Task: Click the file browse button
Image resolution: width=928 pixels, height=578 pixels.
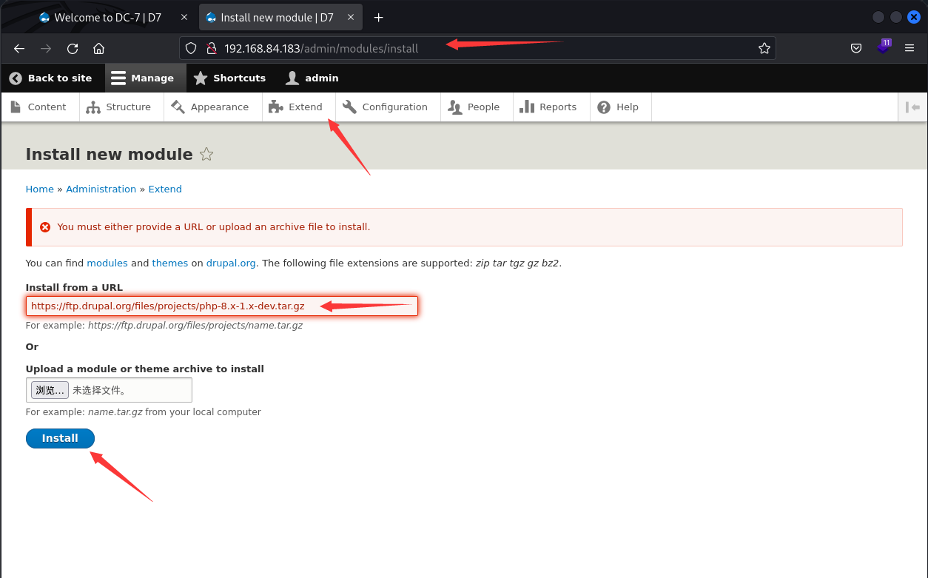Action: pyautogui.click(x=50, y=390)
